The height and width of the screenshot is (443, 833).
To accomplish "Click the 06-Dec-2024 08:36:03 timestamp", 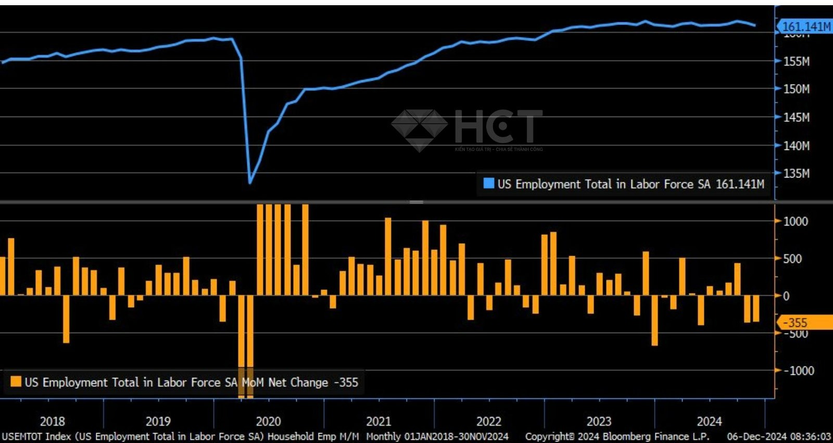I will [779, 436].
